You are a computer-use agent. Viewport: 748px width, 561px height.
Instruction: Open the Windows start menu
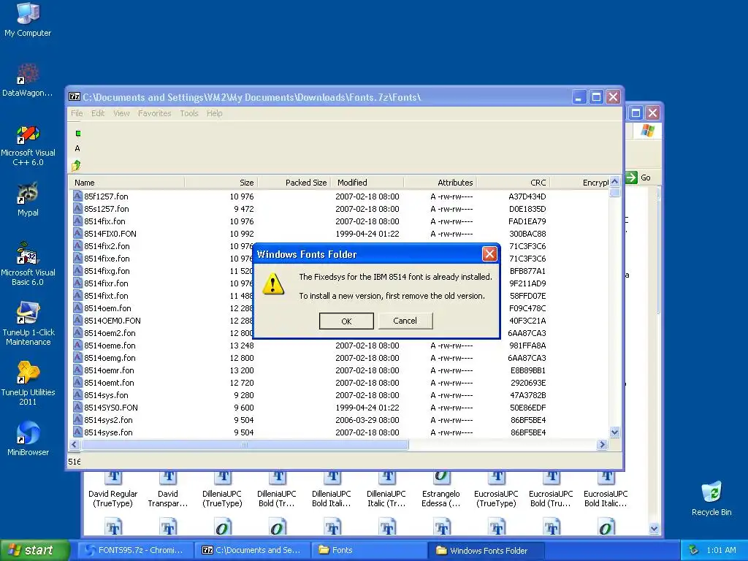[34, 550]
